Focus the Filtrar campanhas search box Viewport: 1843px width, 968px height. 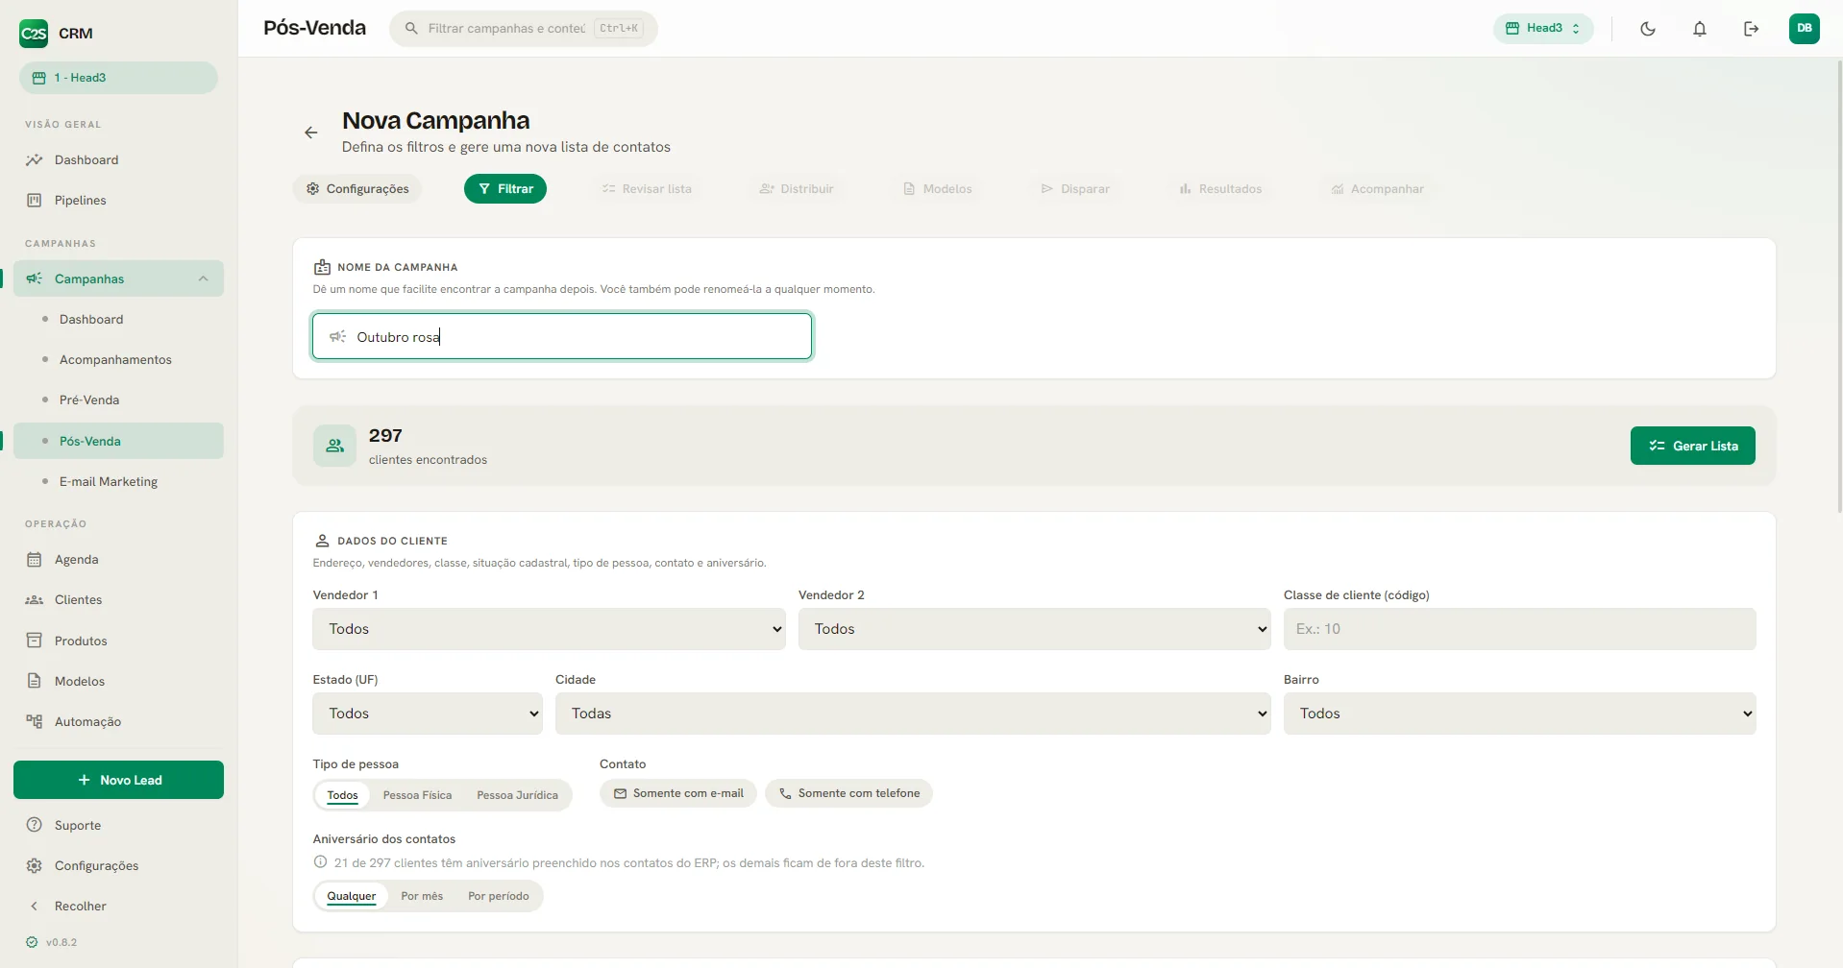pos(524,29)
